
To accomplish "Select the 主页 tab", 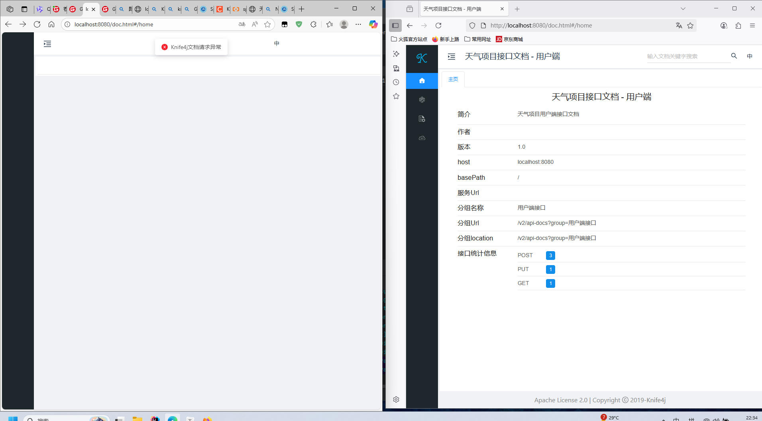I will coord(453,79).
